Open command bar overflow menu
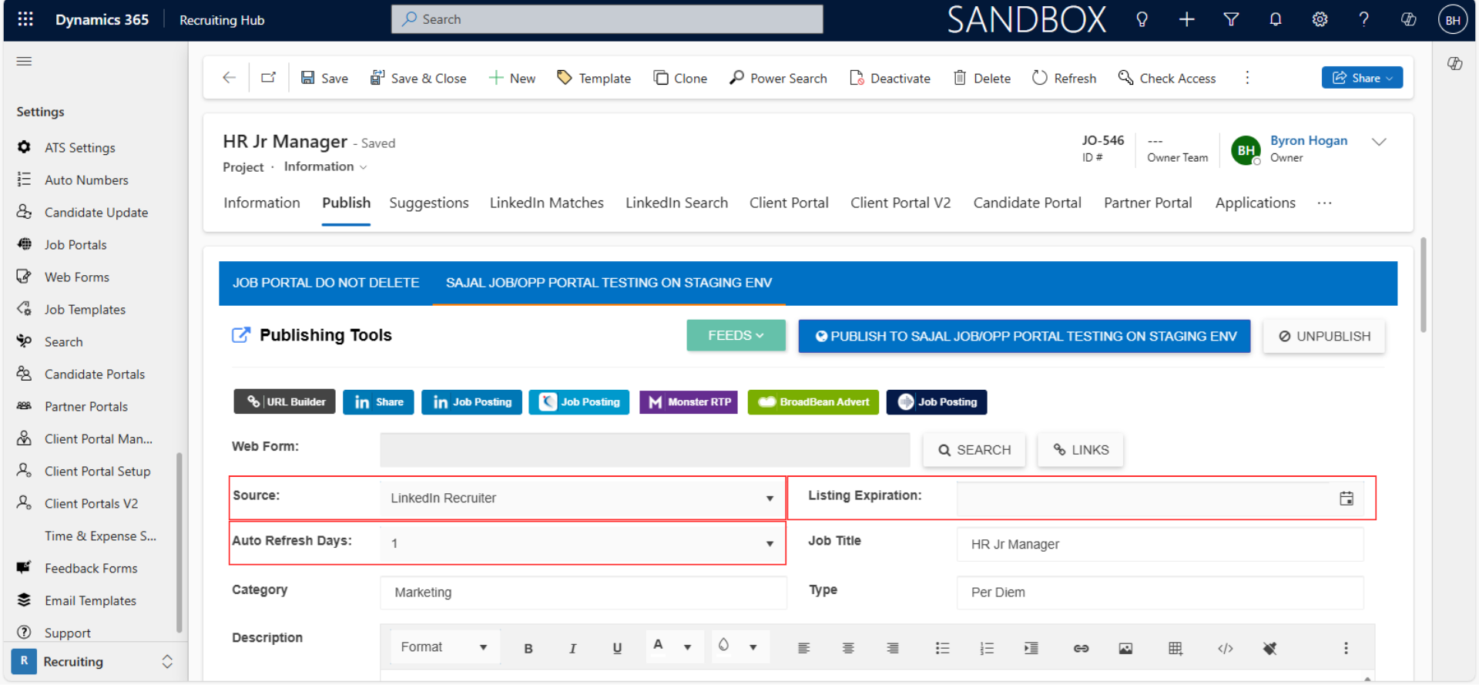The height and width of the screenshot is (685, 1479). [1247, 78]
